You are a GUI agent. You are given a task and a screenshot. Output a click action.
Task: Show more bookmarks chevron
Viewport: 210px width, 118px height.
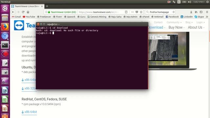207,17
